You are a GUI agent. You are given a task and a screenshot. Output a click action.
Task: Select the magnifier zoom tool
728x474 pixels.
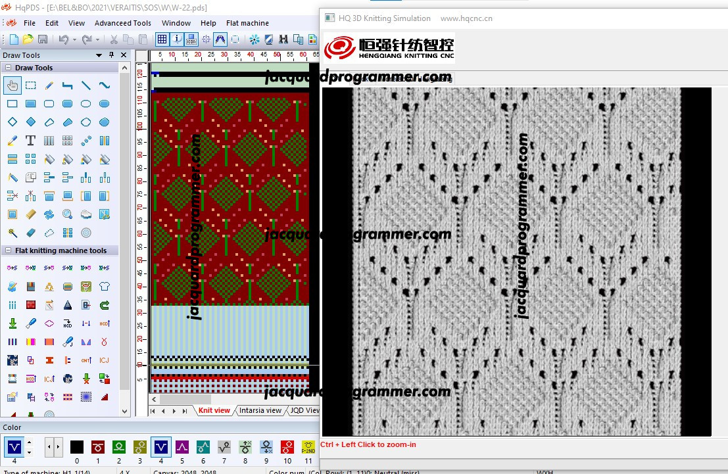[x=67, y=214]
